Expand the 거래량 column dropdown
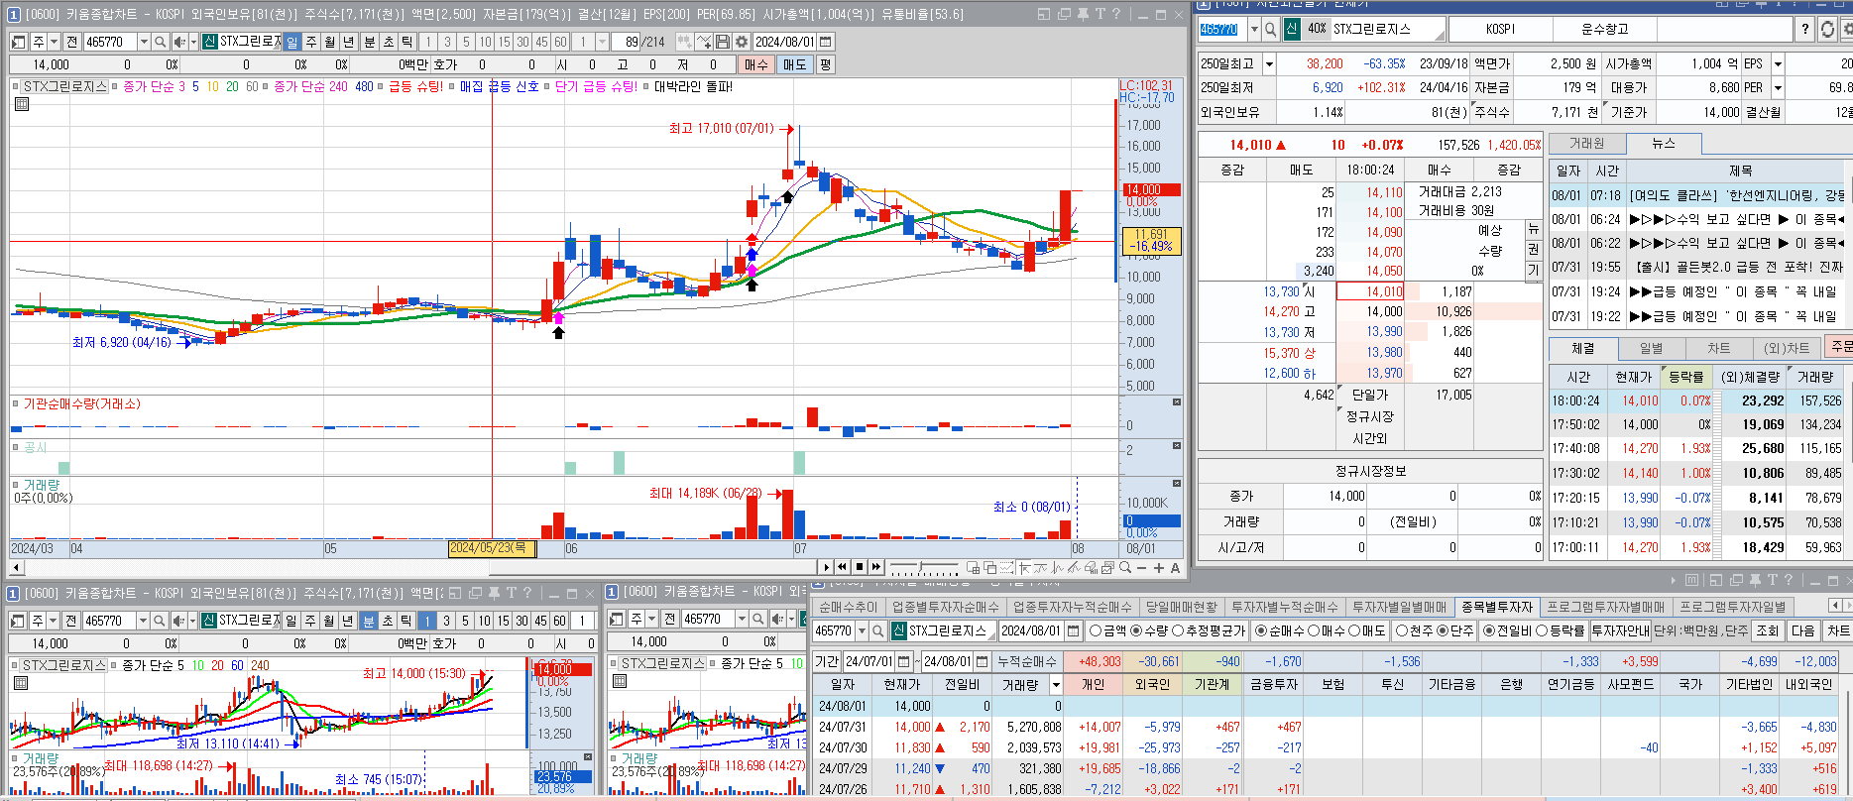Screen dimensions: 1853x801 1056,684
